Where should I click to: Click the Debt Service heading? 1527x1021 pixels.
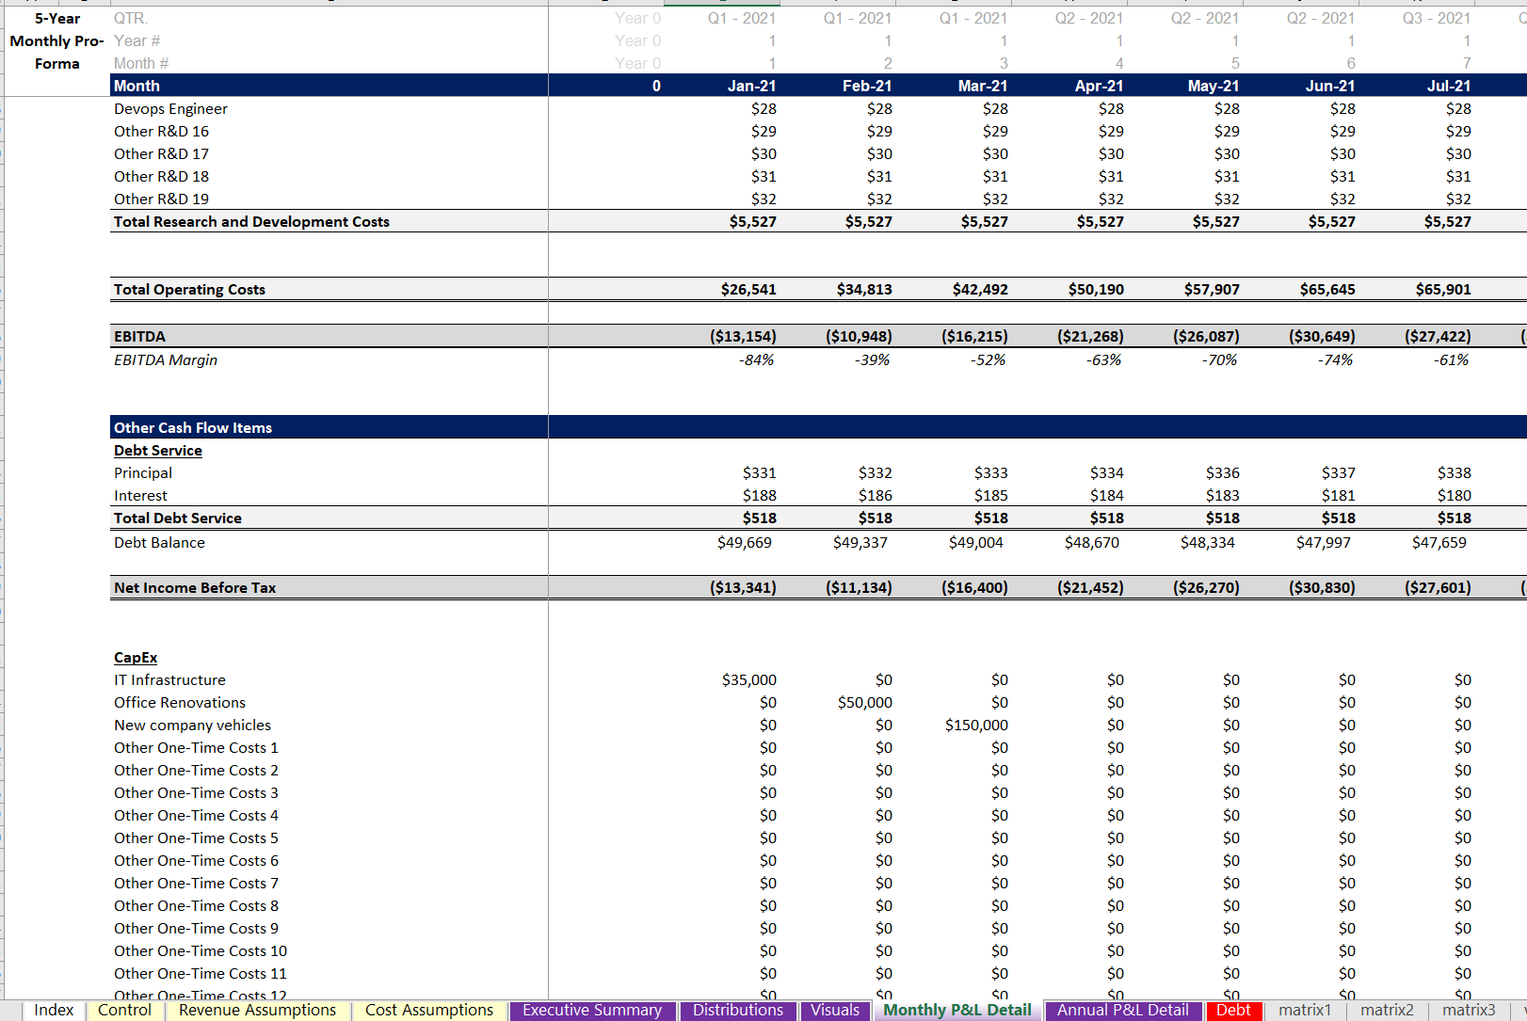point(157,451)
